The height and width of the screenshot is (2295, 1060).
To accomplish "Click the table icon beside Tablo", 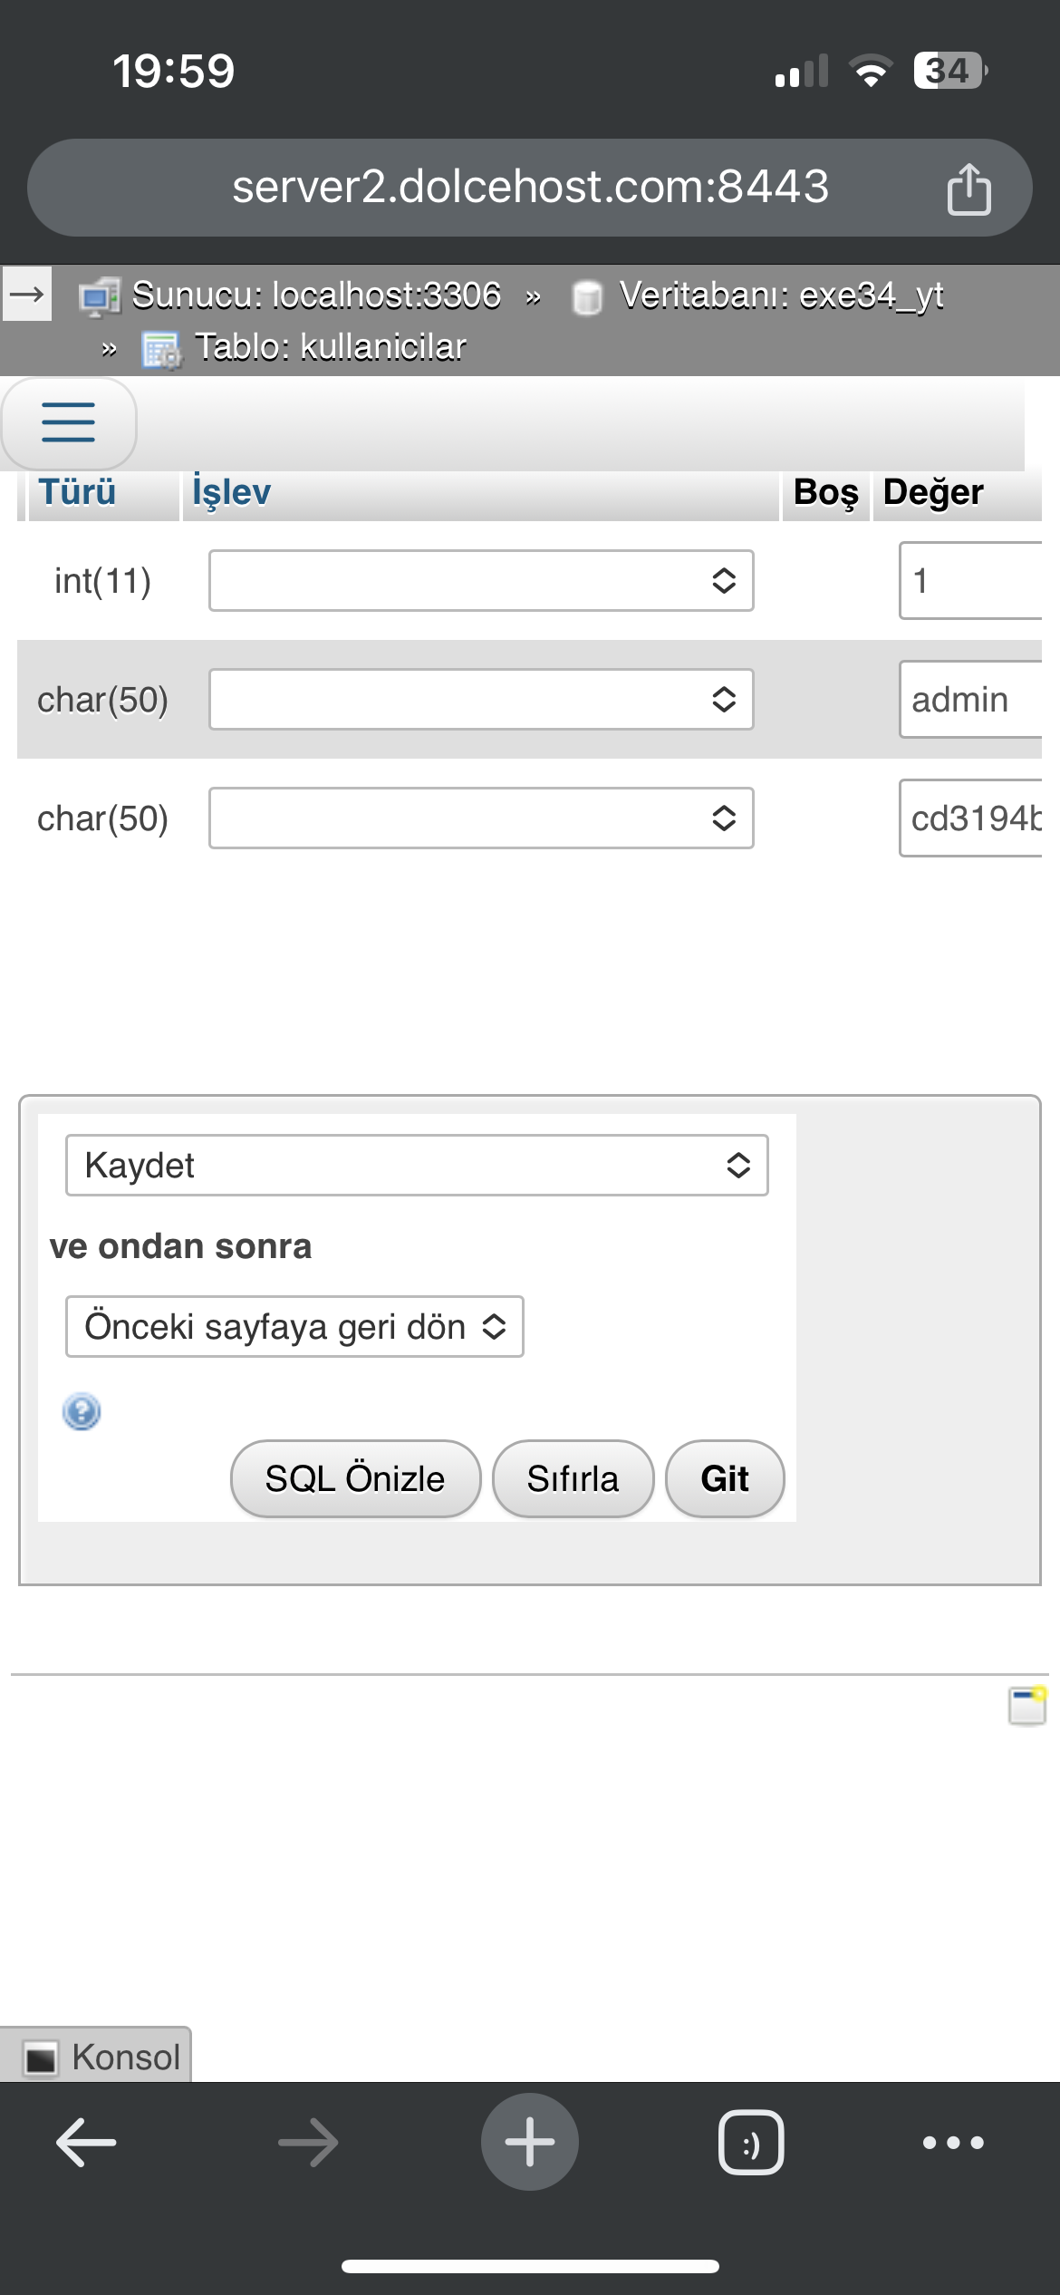I will (x=162, y=350).
